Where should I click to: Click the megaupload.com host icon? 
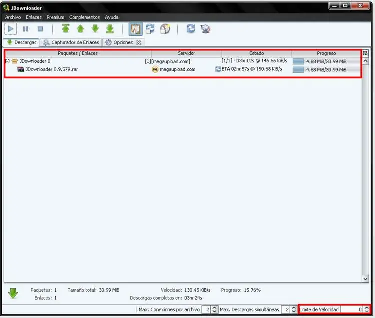pyautogui.click(x=155, y=70)
